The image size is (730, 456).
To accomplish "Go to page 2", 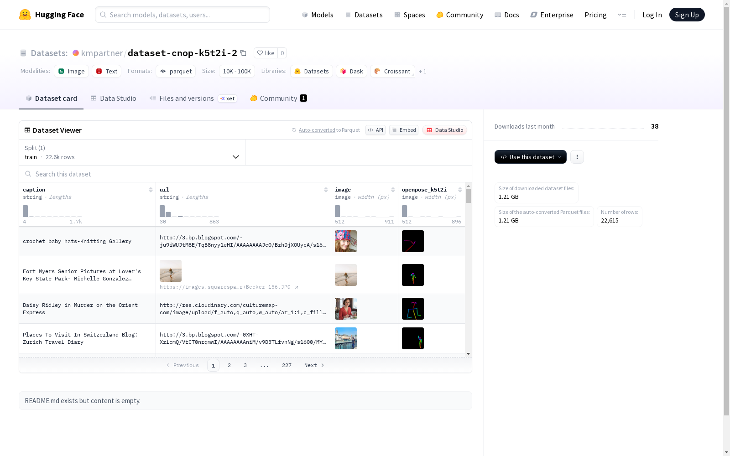I will [x=229, y=365].
